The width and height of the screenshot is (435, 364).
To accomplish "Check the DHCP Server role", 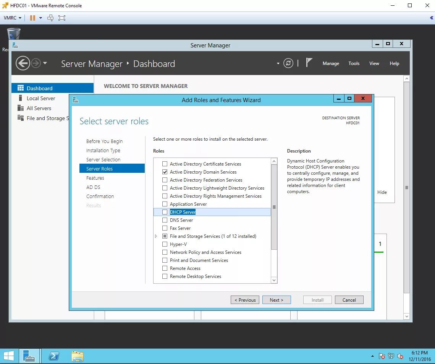I will tap(165, 212).
